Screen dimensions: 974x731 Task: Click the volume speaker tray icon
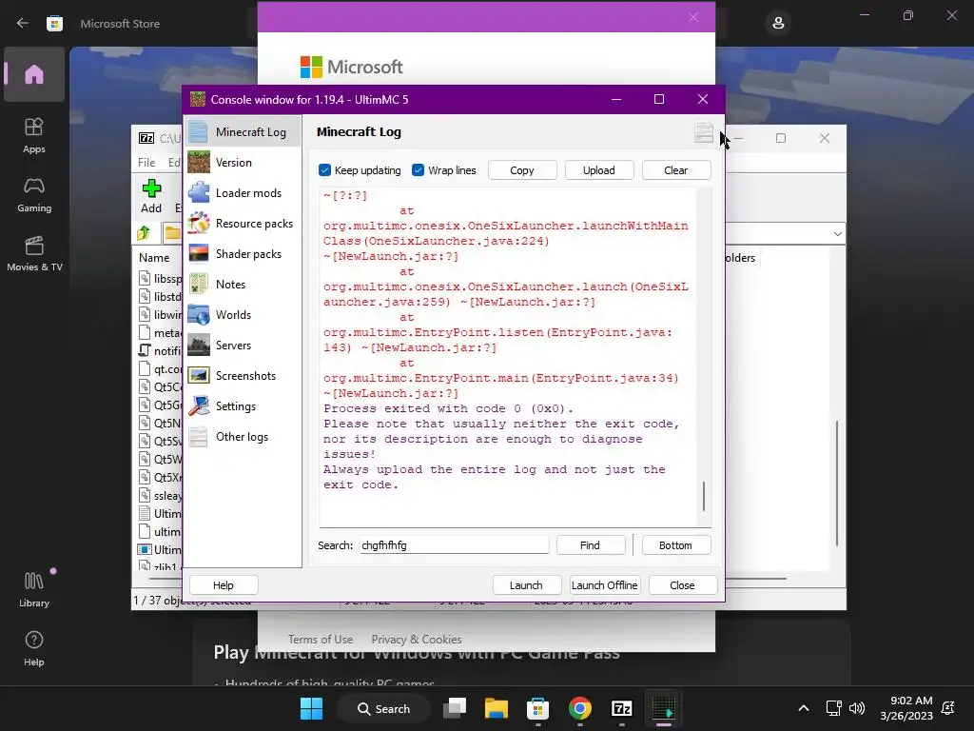pyautogui.click(x=857, y=708)
